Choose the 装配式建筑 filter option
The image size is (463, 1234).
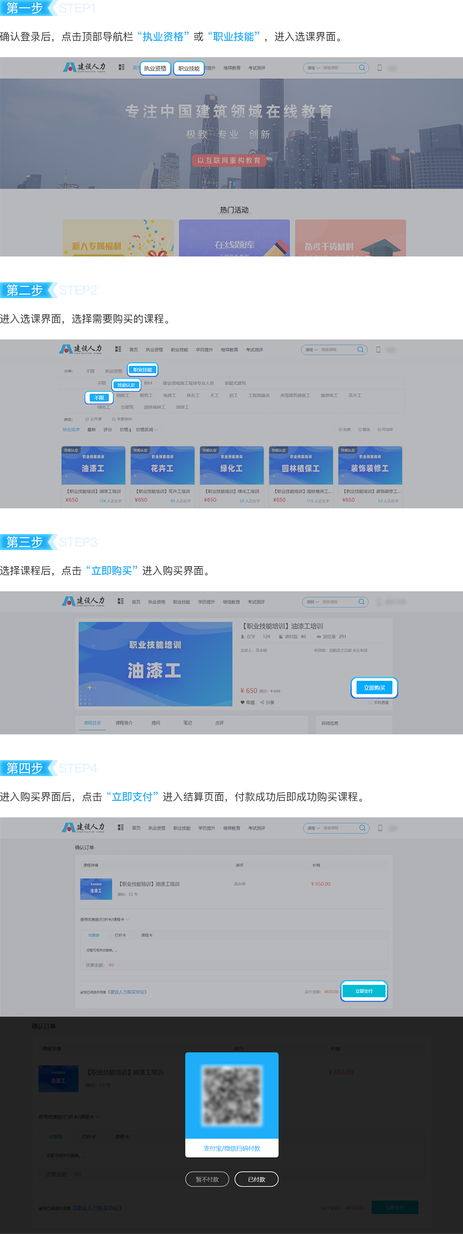[x=235, y=383]
